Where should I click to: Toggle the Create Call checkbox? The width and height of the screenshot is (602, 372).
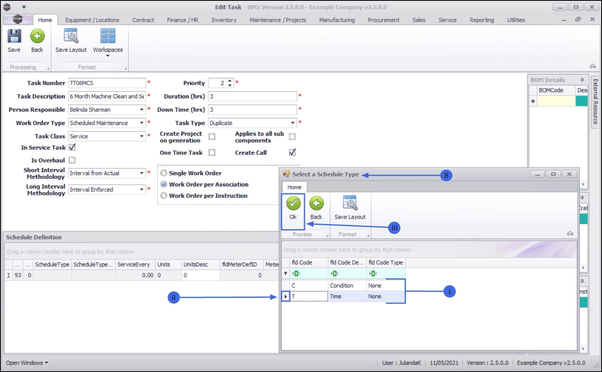292,152
